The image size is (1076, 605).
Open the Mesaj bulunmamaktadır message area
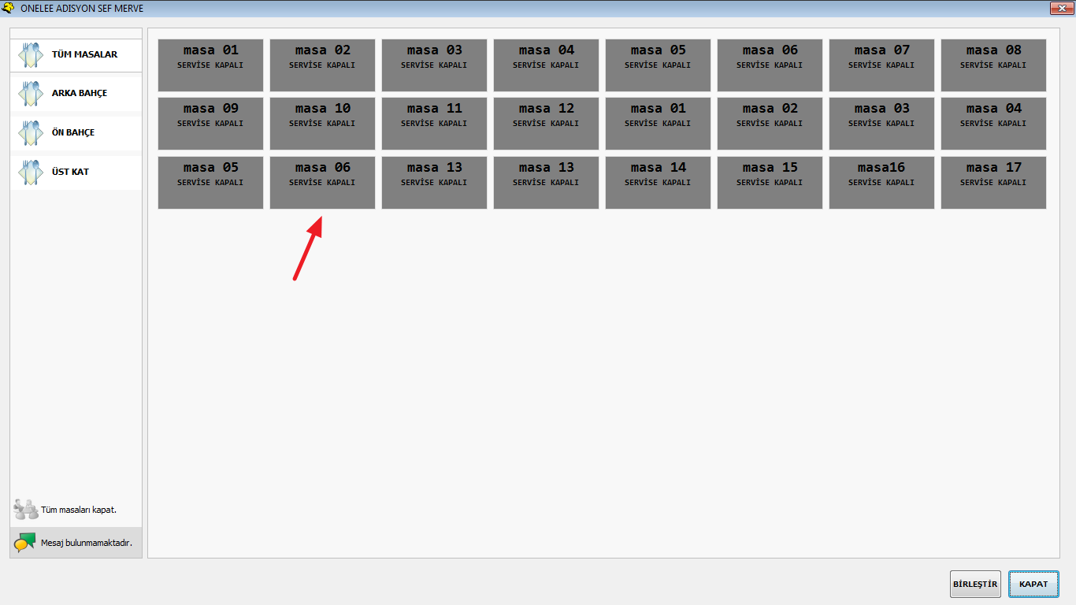point(76,543)
